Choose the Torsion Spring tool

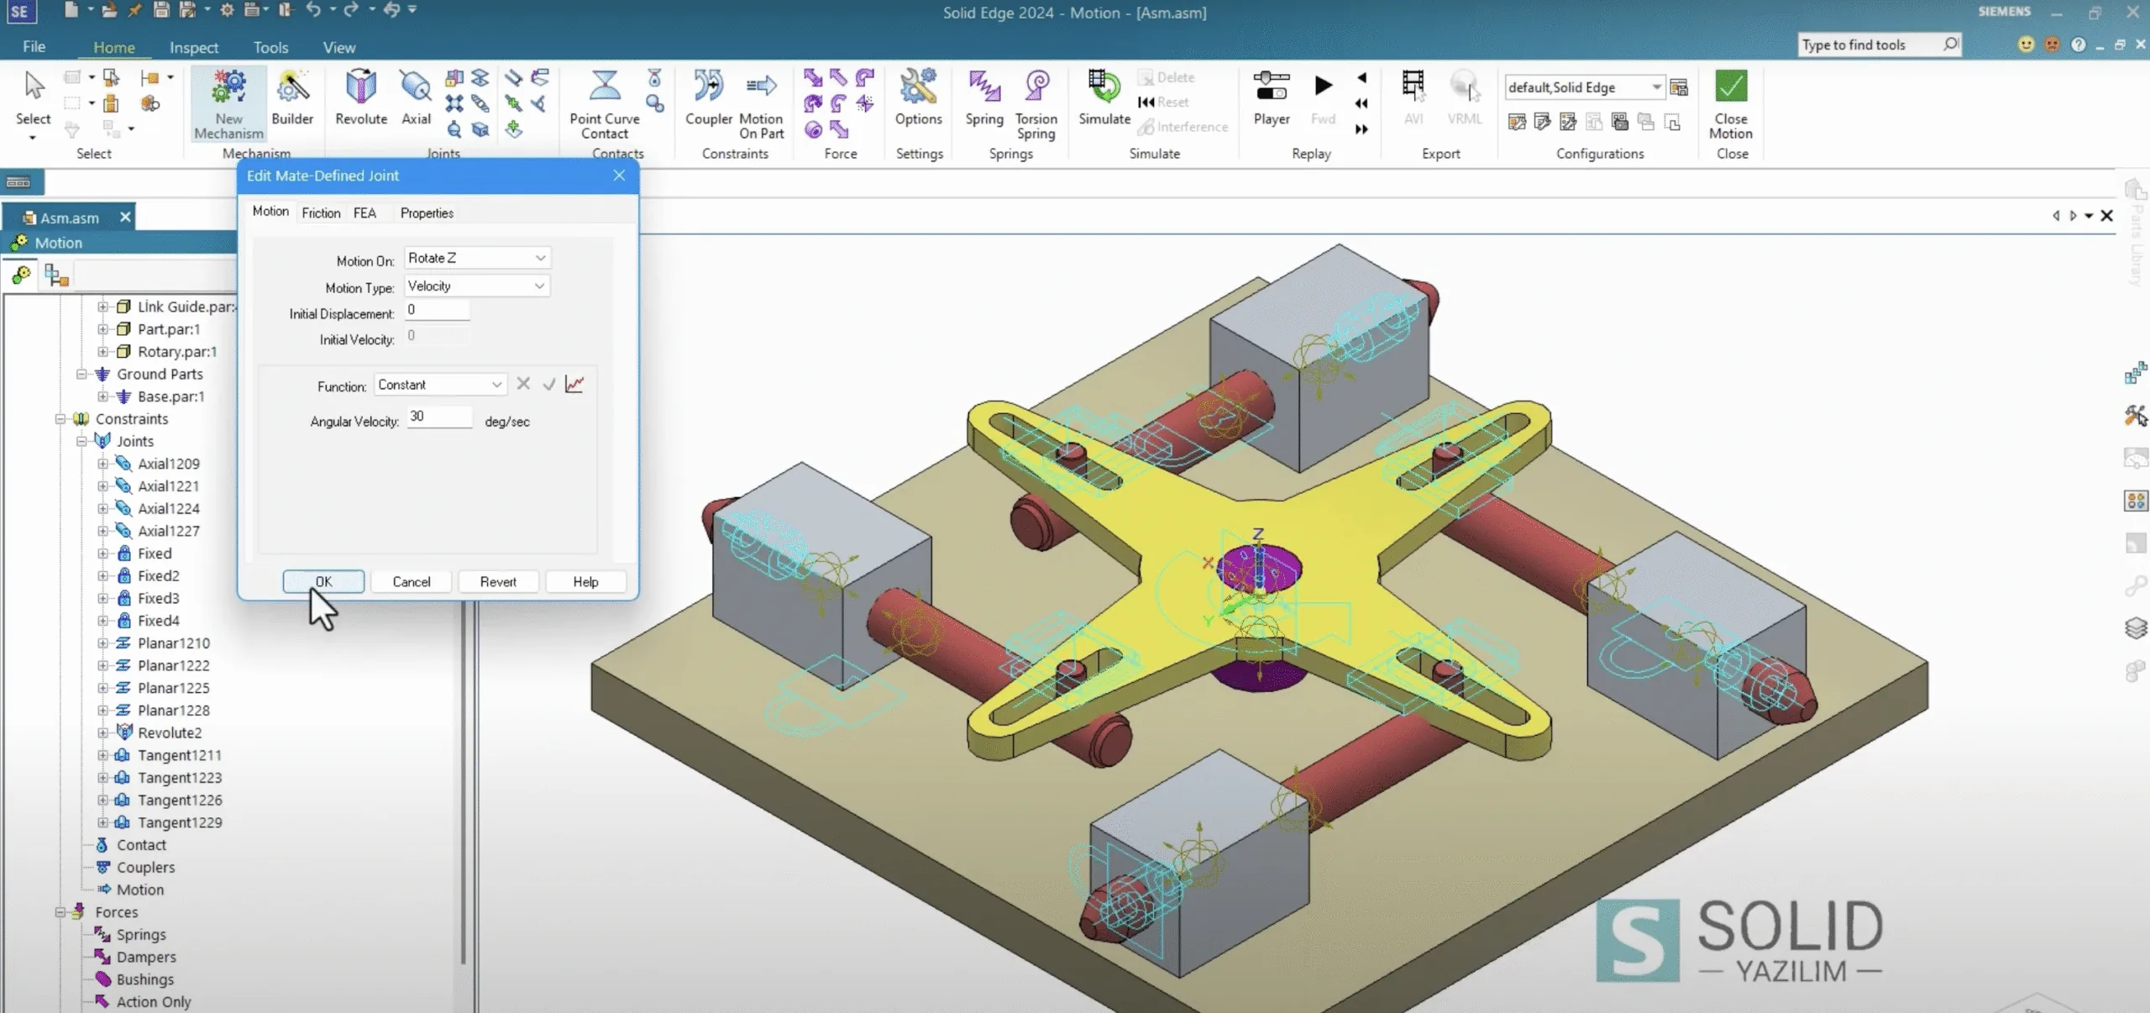click(x=1036, y=104)
